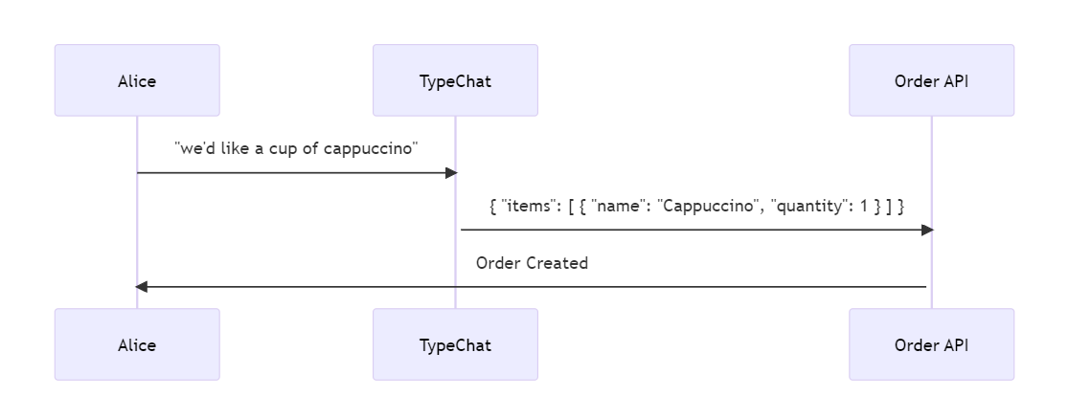Screen dimensions: 1069x419
Task: Select the "we'd like a cup of cappuccino" message text
Action: click(296, 148)
